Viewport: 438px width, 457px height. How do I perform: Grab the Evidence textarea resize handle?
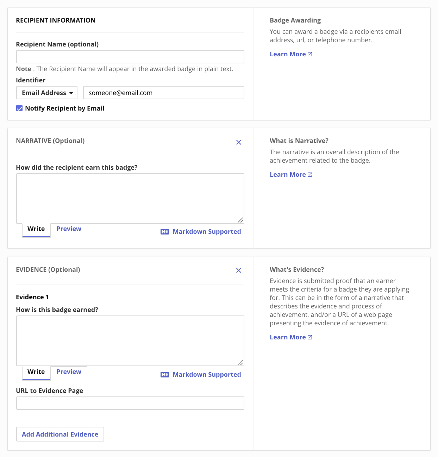pos(240,362)
